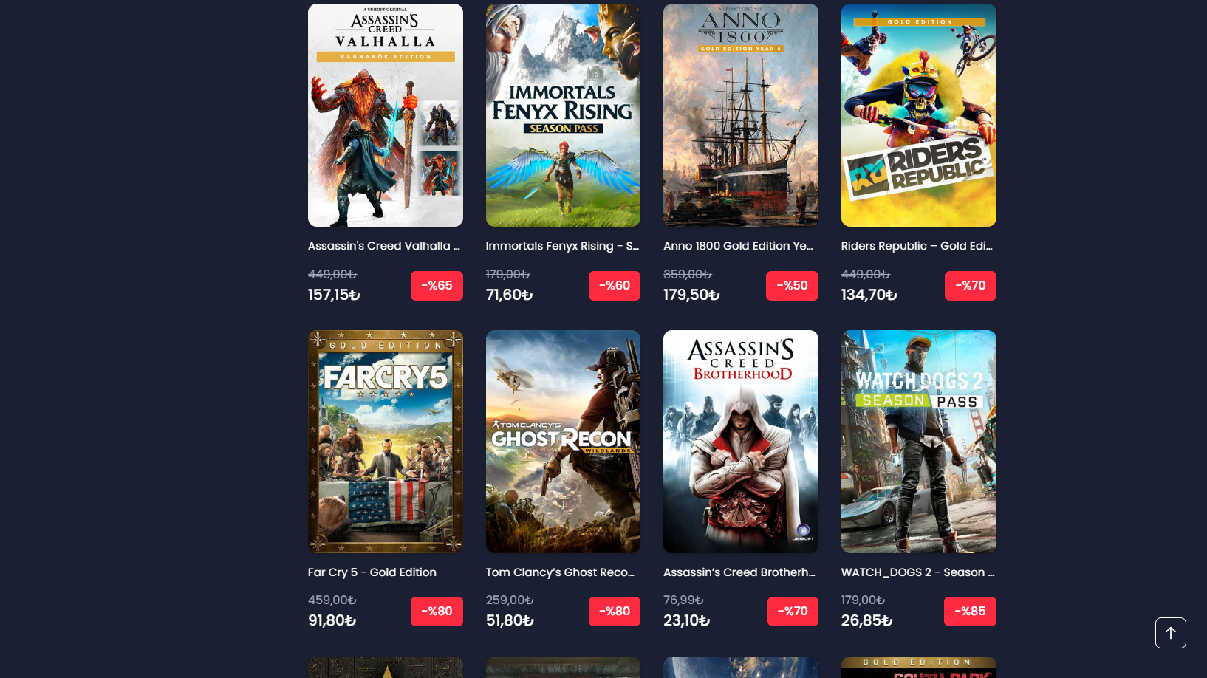
Task: Click the Far Cry 5 - Gold Edition title
Action: tap(372, 572)
